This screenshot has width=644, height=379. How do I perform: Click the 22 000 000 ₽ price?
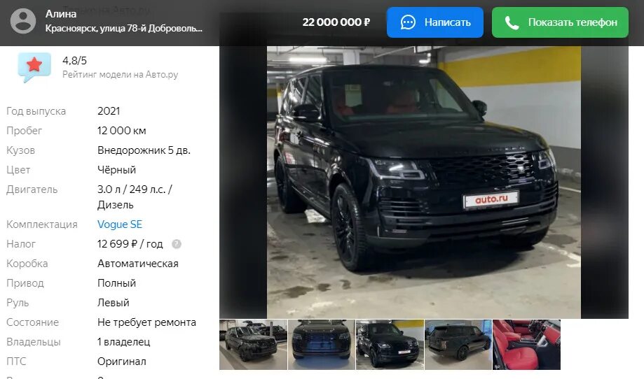(336, 22)
